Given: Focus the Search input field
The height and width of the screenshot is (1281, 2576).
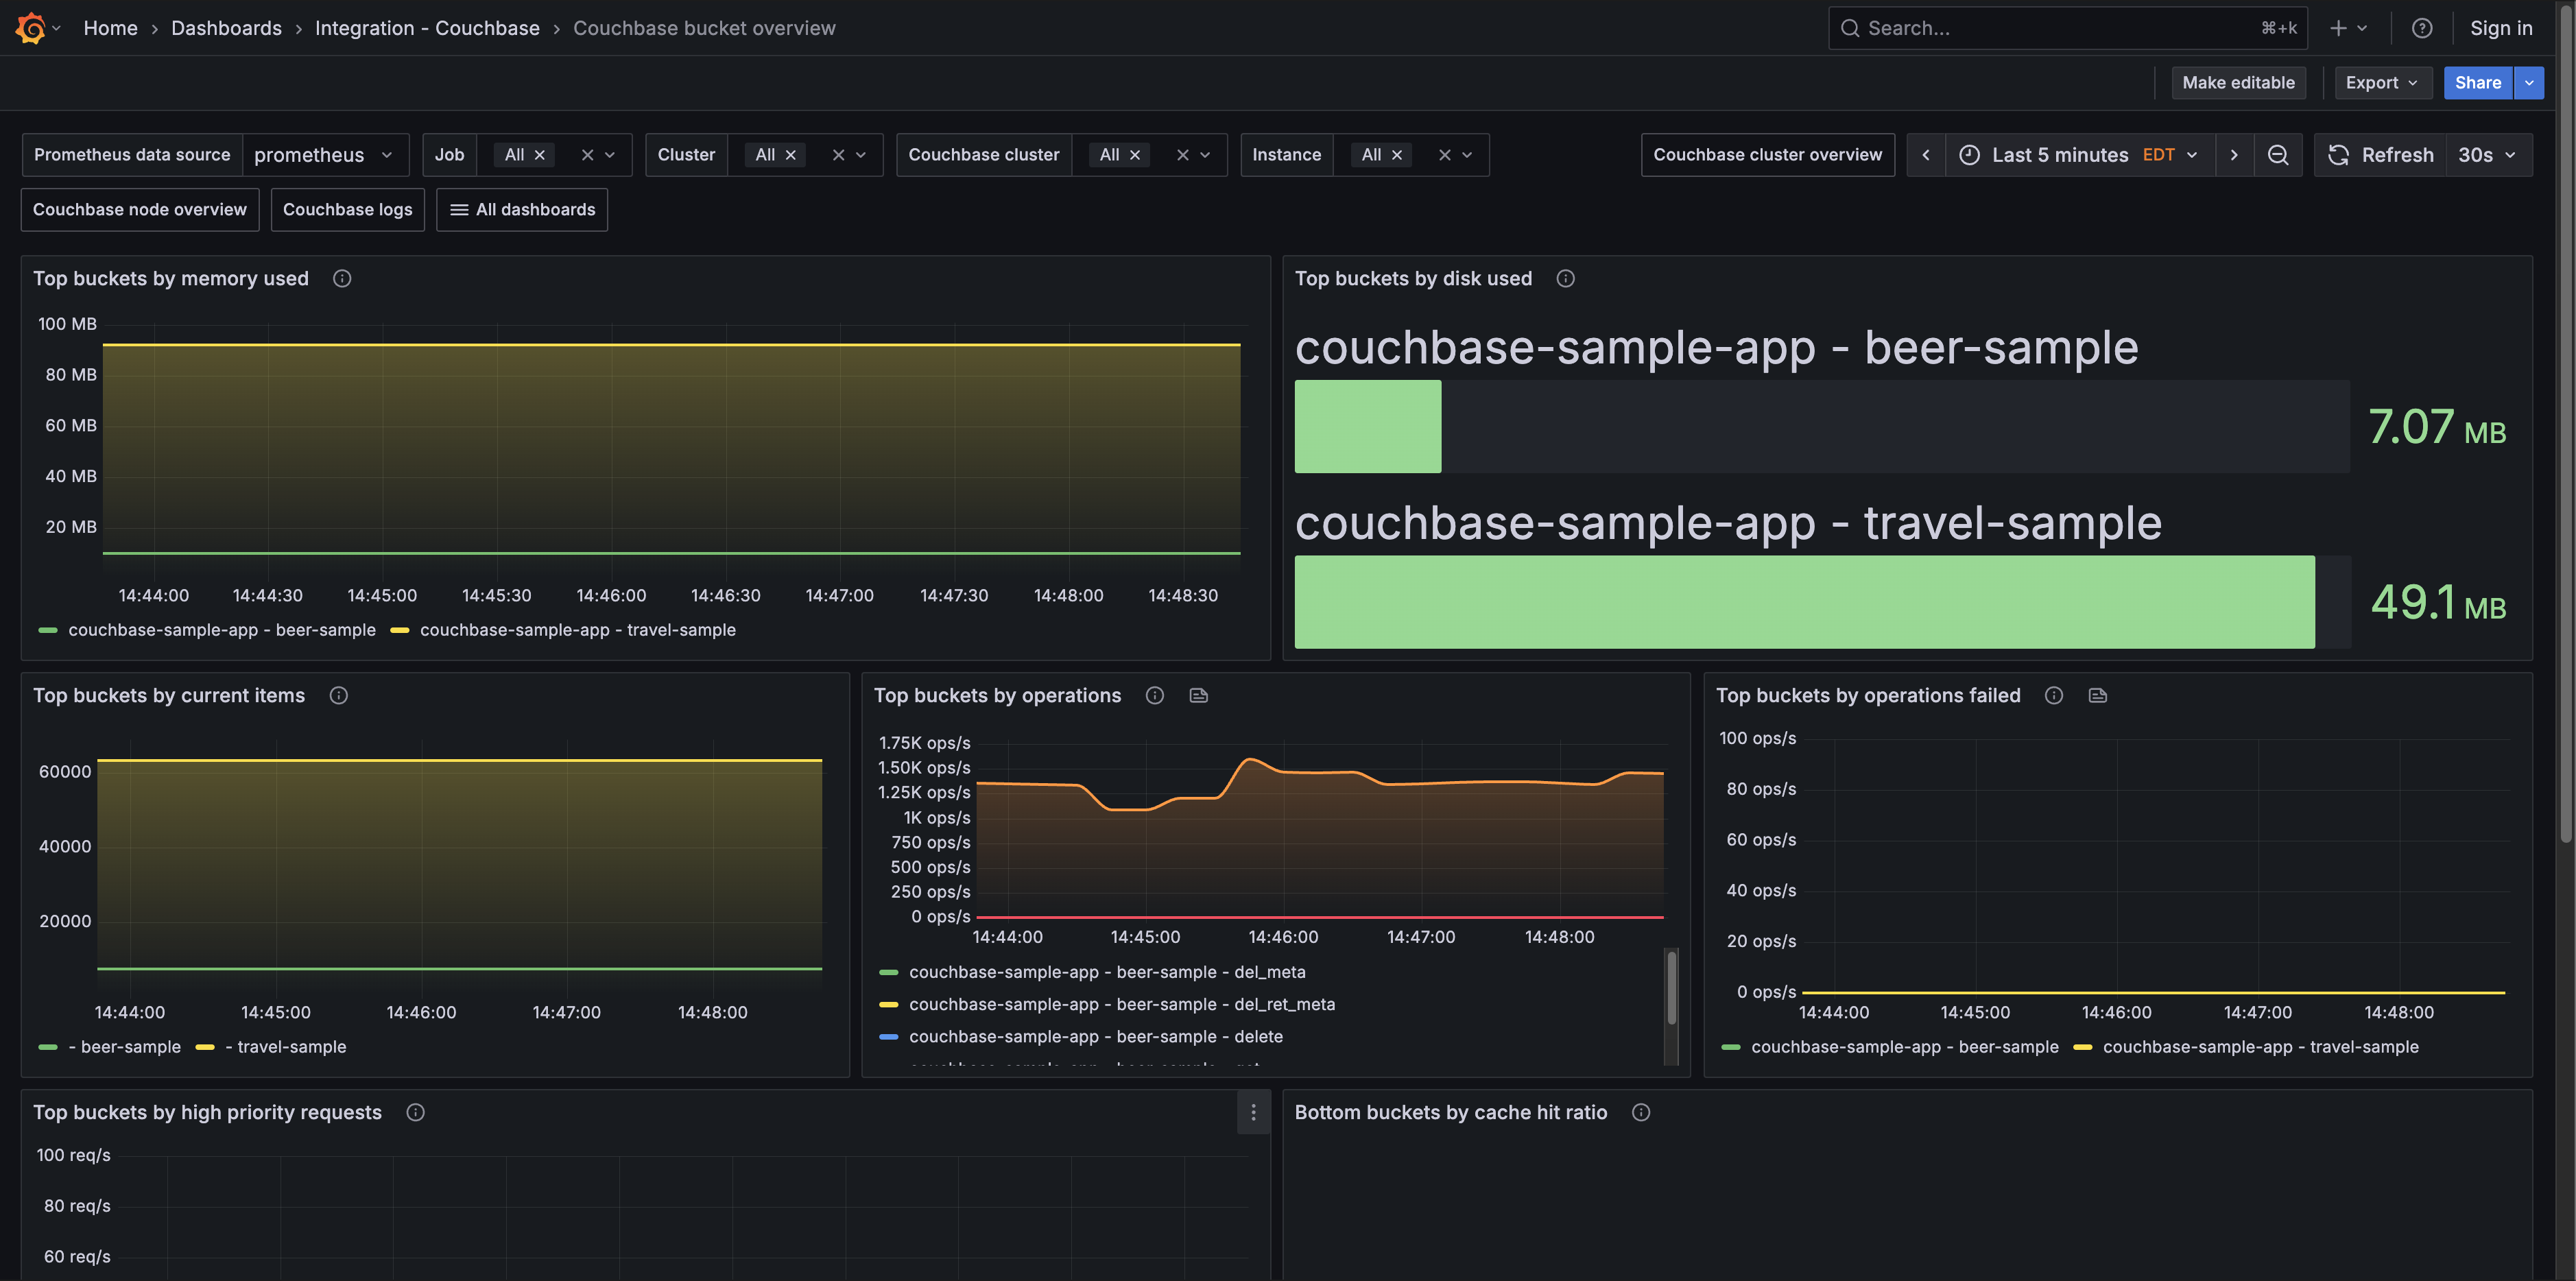Looking at the screenshot, I should [2067, 28].
